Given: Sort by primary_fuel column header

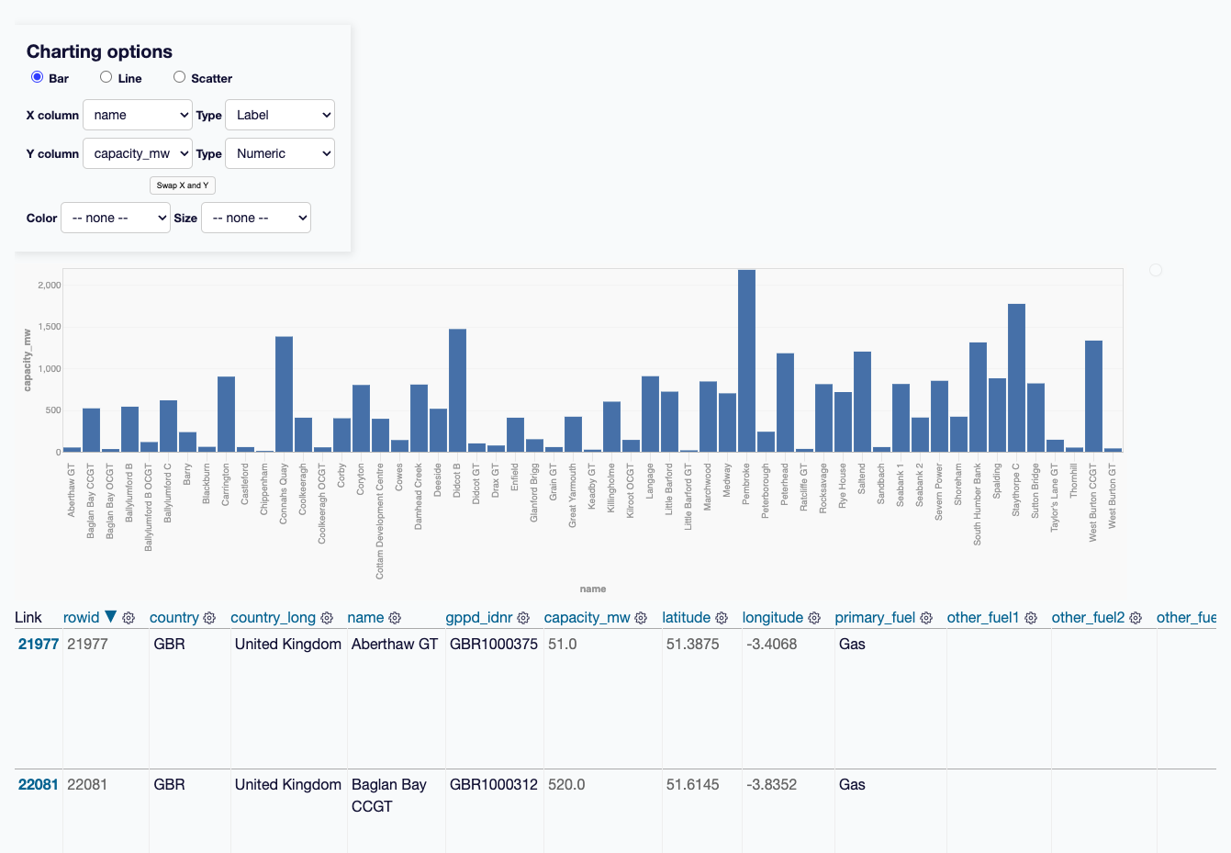Looking at the screenshot, I should 875,617.
